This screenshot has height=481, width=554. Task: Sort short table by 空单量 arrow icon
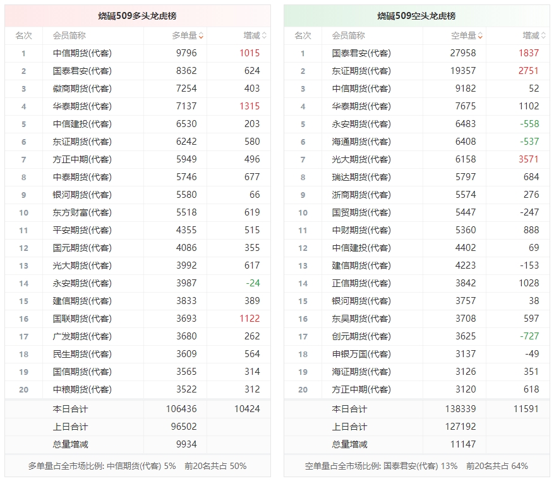pyautogui.click(x=480, y=35)
